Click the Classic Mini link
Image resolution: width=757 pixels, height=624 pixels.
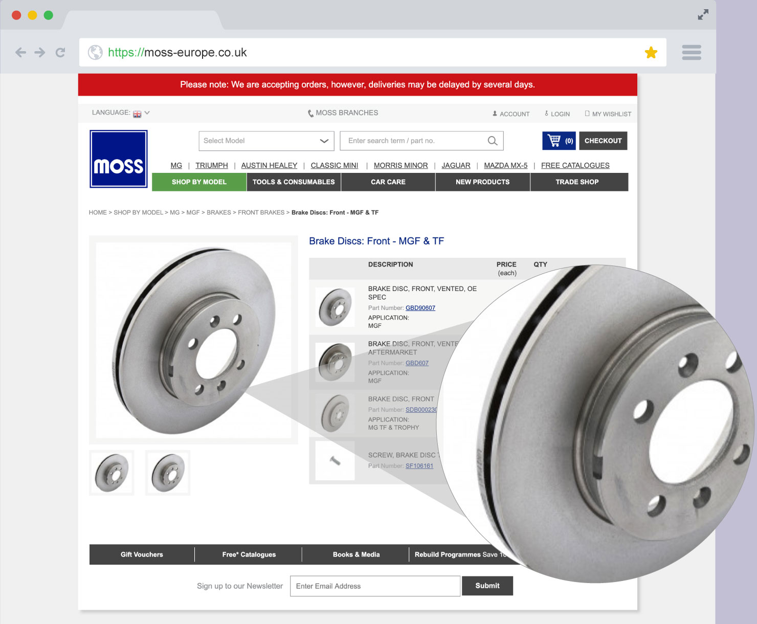click(x=335, y=165)
